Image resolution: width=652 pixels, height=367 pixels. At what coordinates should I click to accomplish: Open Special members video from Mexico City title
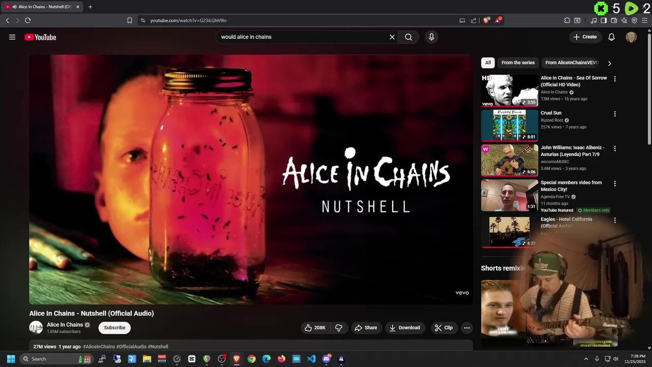(571, 186)
